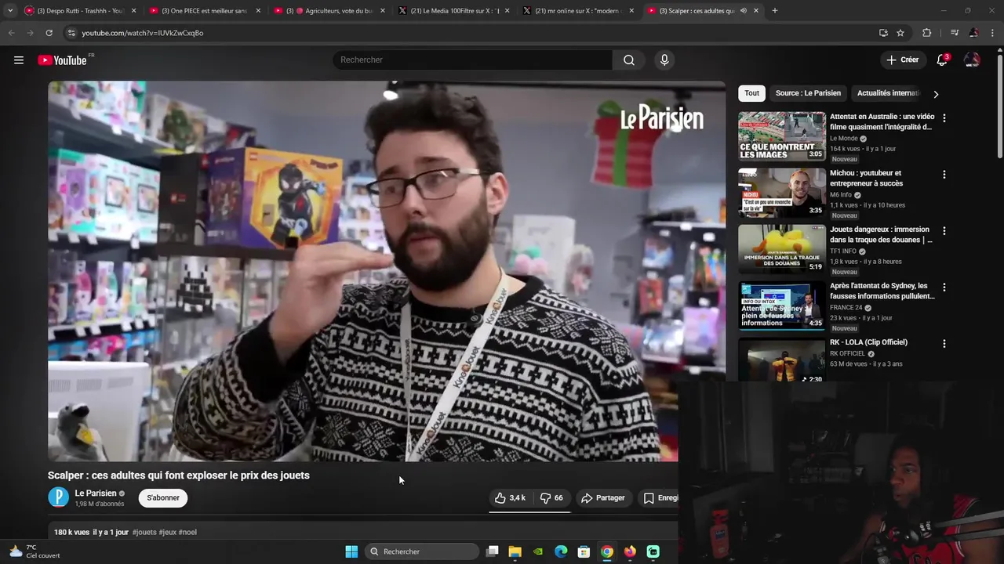Open options for RK - LOLA video
The height and width of the screenshot is (564, 1004).
pos(944,344)
